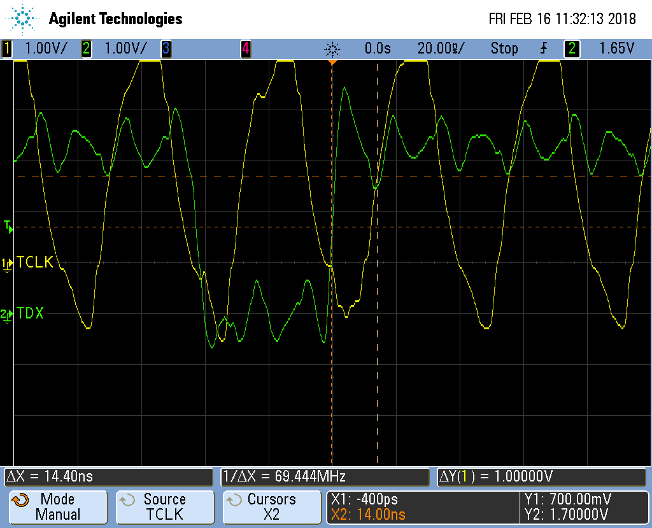
Task: Click the orange trigger time reference triangle
Action: coord(332,63)
